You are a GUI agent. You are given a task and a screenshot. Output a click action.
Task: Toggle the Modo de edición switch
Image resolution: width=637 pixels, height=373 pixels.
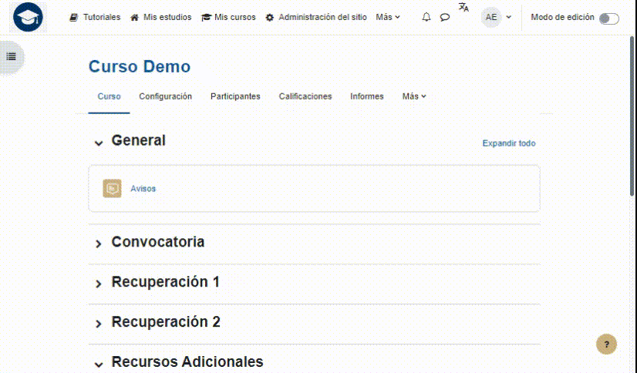[609, 18]
